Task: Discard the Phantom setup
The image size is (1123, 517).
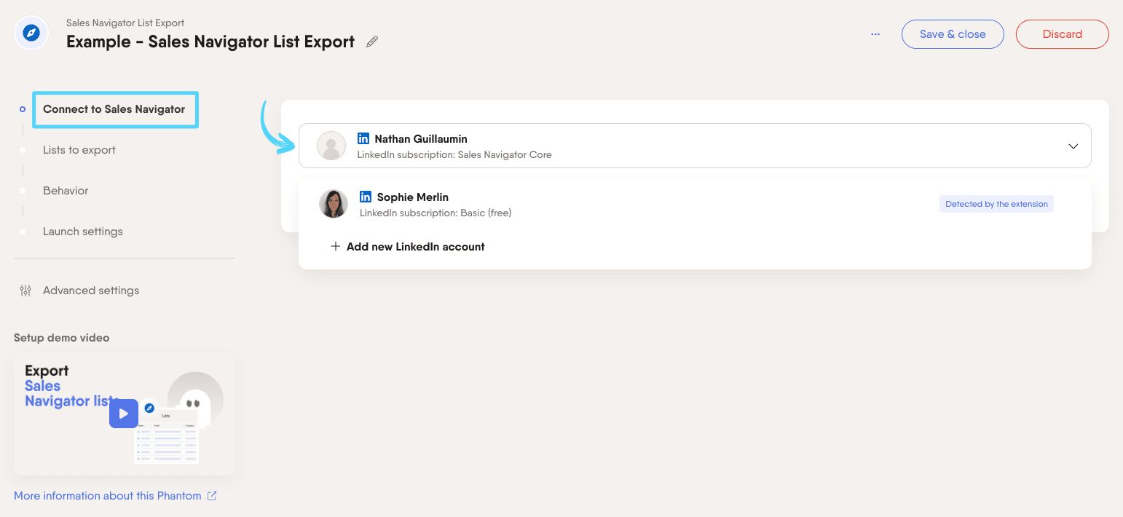Action: [1063, 34]
